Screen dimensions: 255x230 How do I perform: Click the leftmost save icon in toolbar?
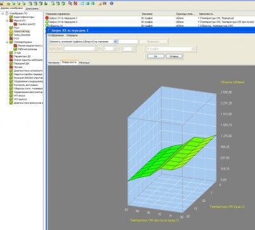pyautogui.click(x=2, y=3)
